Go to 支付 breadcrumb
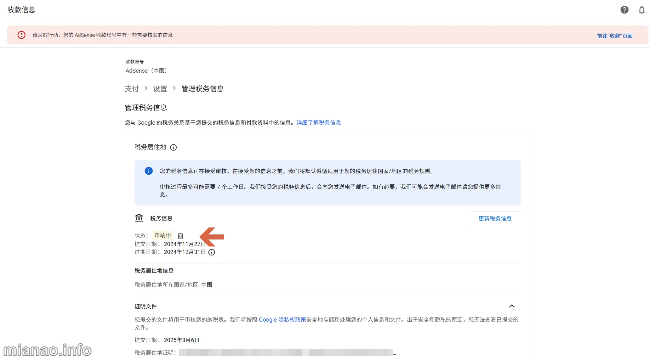Image resolution: width=650 pixels, height=360 pixels. click(132, 89)
